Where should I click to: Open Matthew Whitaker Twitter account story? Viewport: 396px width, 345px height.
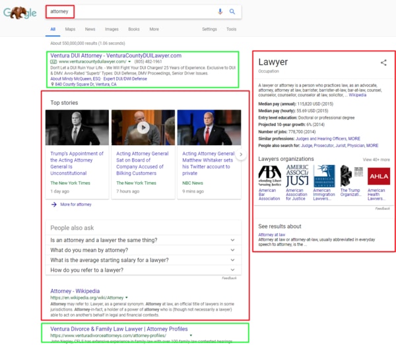[209, 164]
